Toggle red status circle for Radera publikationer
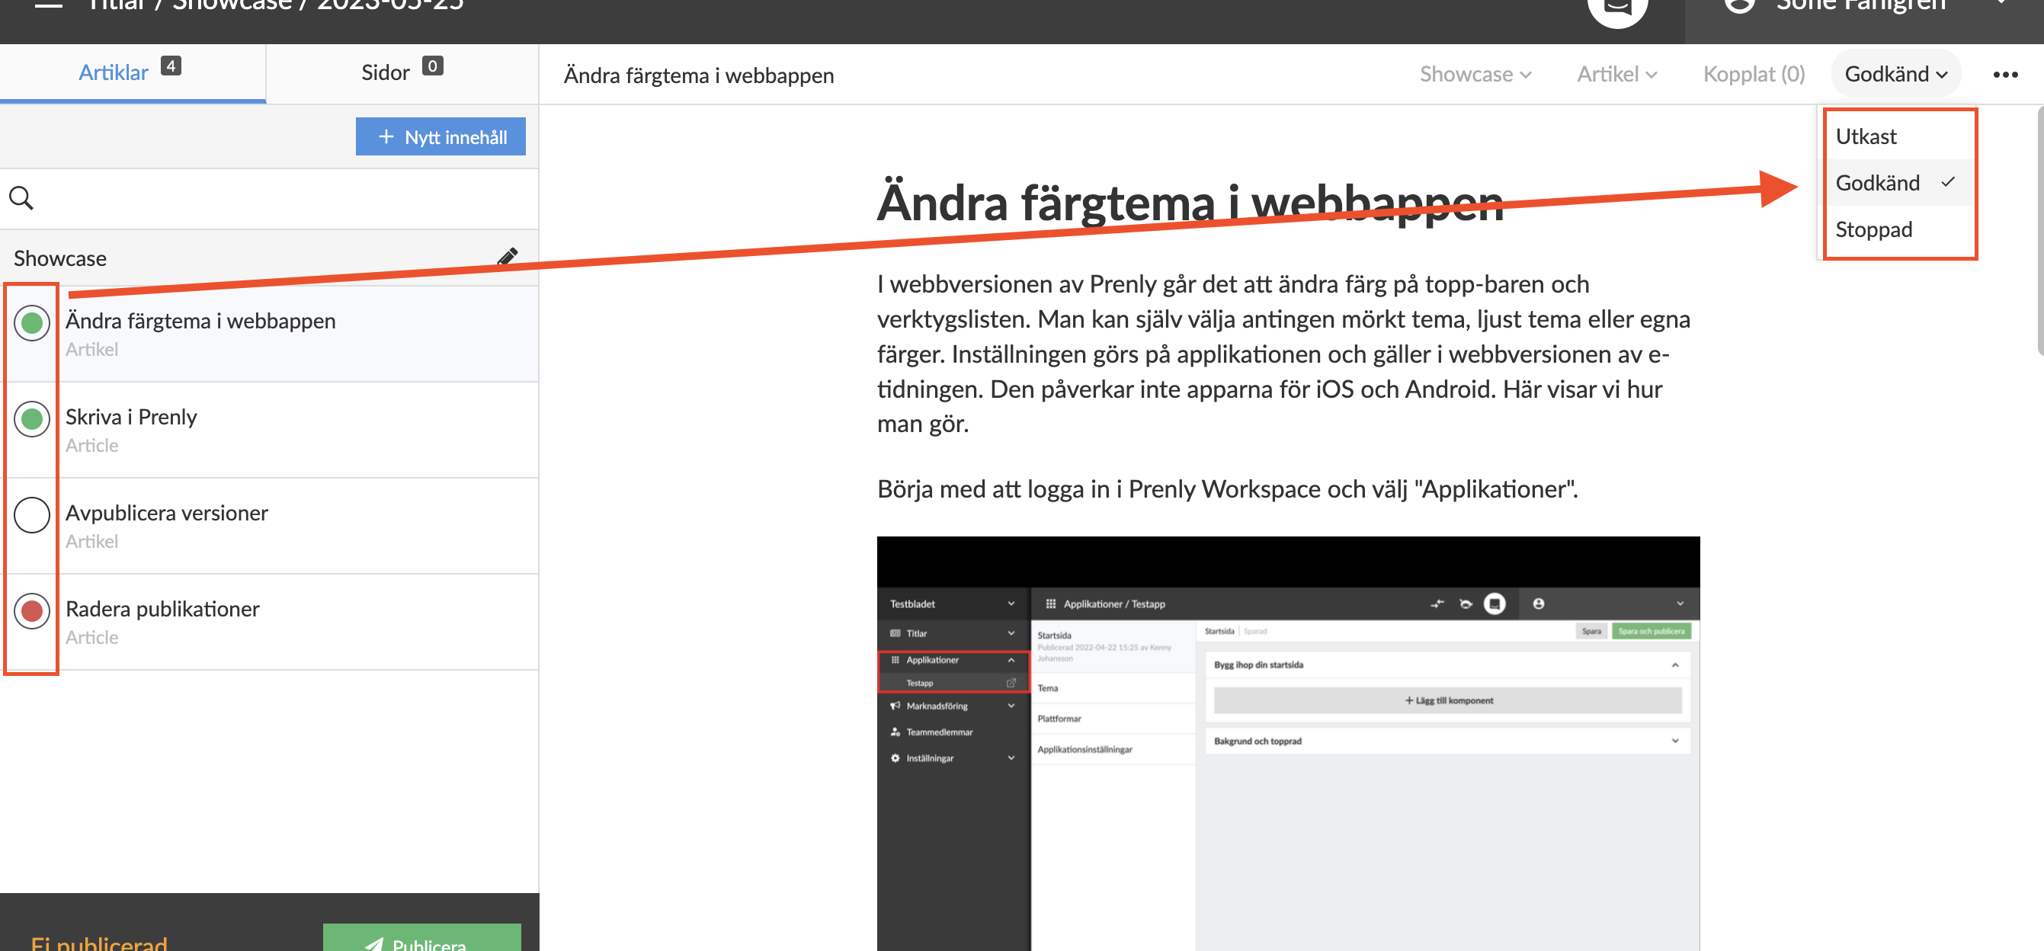Image resolution: width=2044 pixels, height=951 pixels. point(33,610)
